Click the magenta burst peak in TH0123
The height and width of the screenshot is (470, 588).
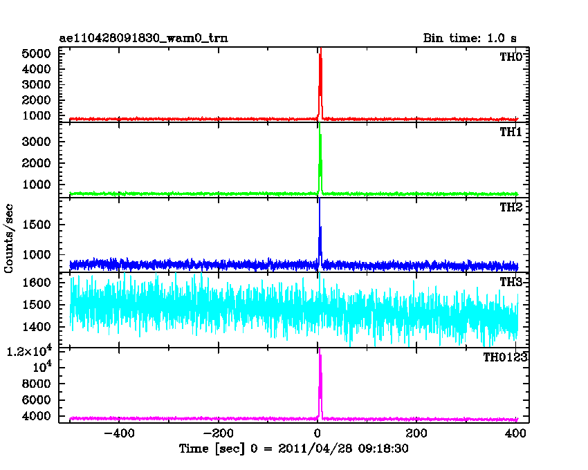320,382
